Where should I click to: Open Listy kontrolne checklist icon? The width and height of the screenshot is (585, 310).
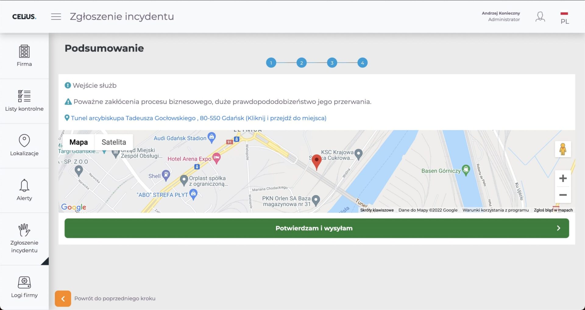(x=24, y=96)
